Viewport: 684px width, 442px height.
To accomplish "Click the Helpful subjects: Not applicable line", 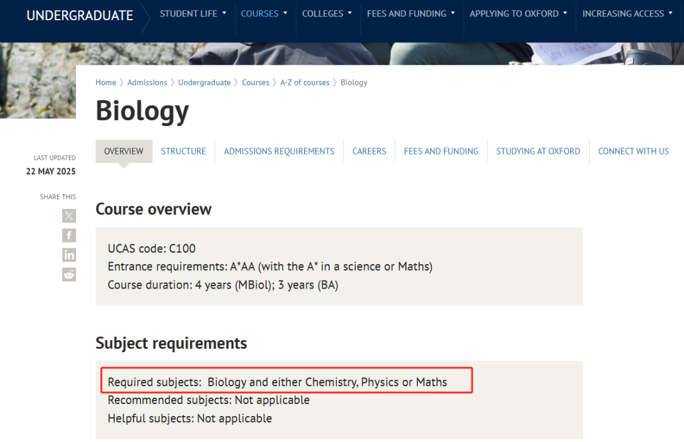I will 190,419.
